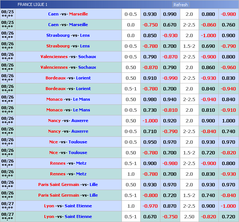Click the 0.860 over odds for Valenciennes-Sochaux

point(208,68)
